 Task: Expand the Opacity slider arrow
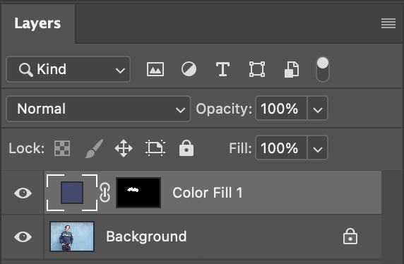click(x=317, y=109)
